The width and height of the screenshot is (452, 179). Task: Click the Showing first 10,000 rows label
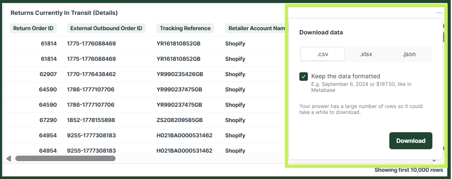point(409,170)
